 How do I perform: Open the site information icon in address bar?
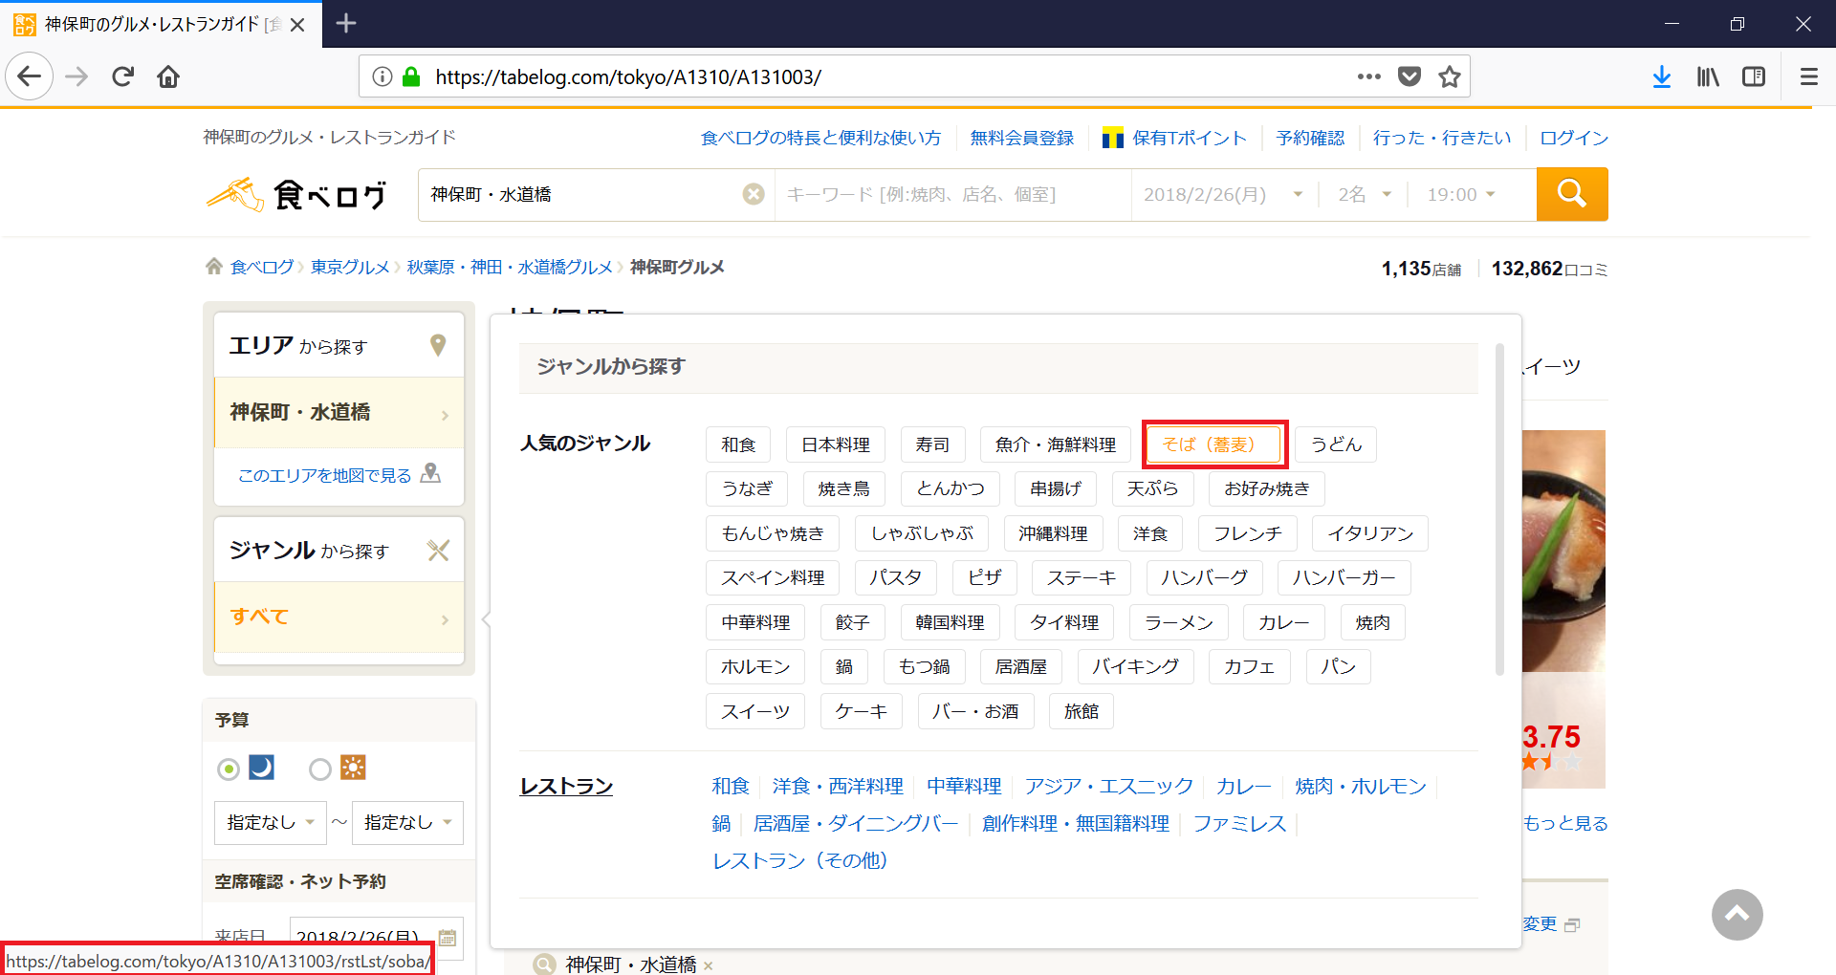(382, 76)
